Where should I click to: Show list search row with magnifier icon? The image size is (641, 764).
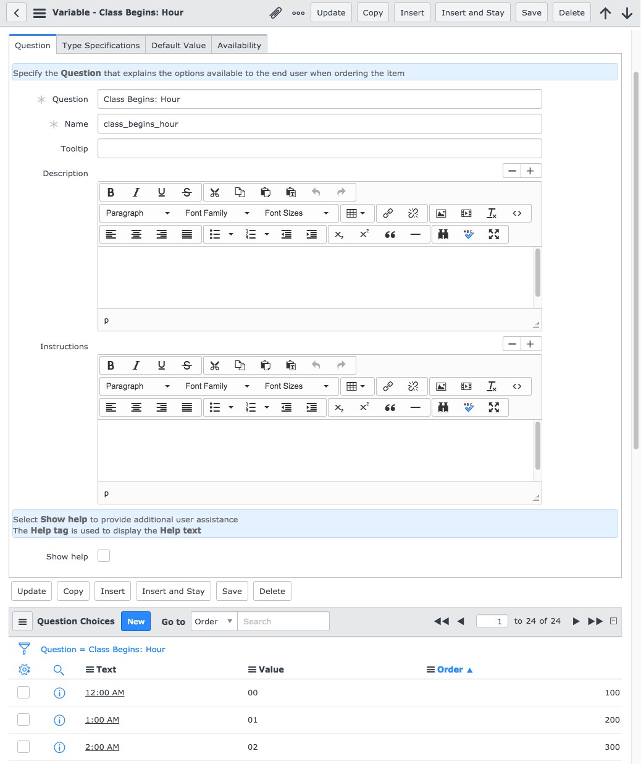click(x=59, y=669)
